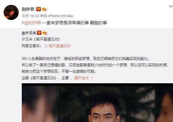173x122 pixels.
Task: Open the @夕又米 original poster profile
Action: pyautogui.click(x=29, y=33)
